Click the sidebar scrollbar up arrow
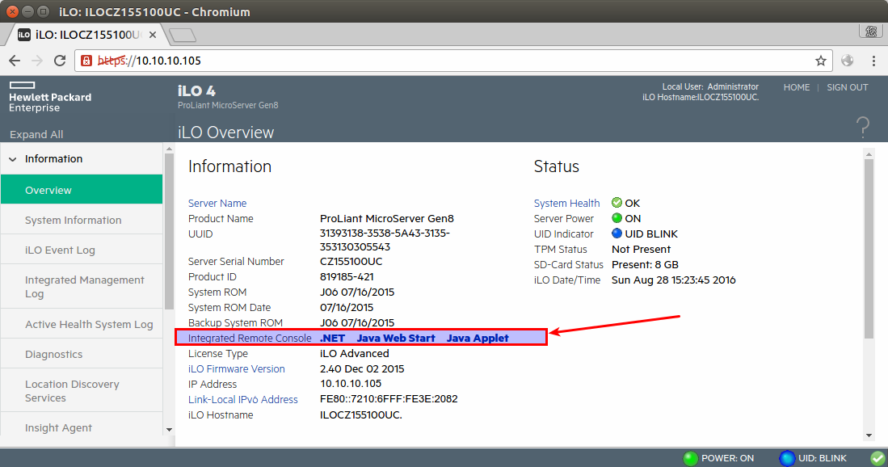Image resolution: width=888 pixels, height=467 pixels. tap(169, 149)
